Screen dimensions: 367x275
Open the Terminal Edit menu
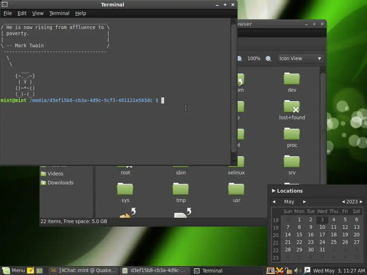tap(22, 13)
